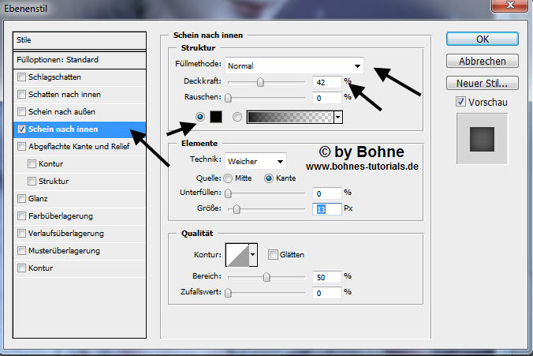Select Fülloptionen: Standard entry
Viewport: 533px width, 356px height.
tap(80, 60)
